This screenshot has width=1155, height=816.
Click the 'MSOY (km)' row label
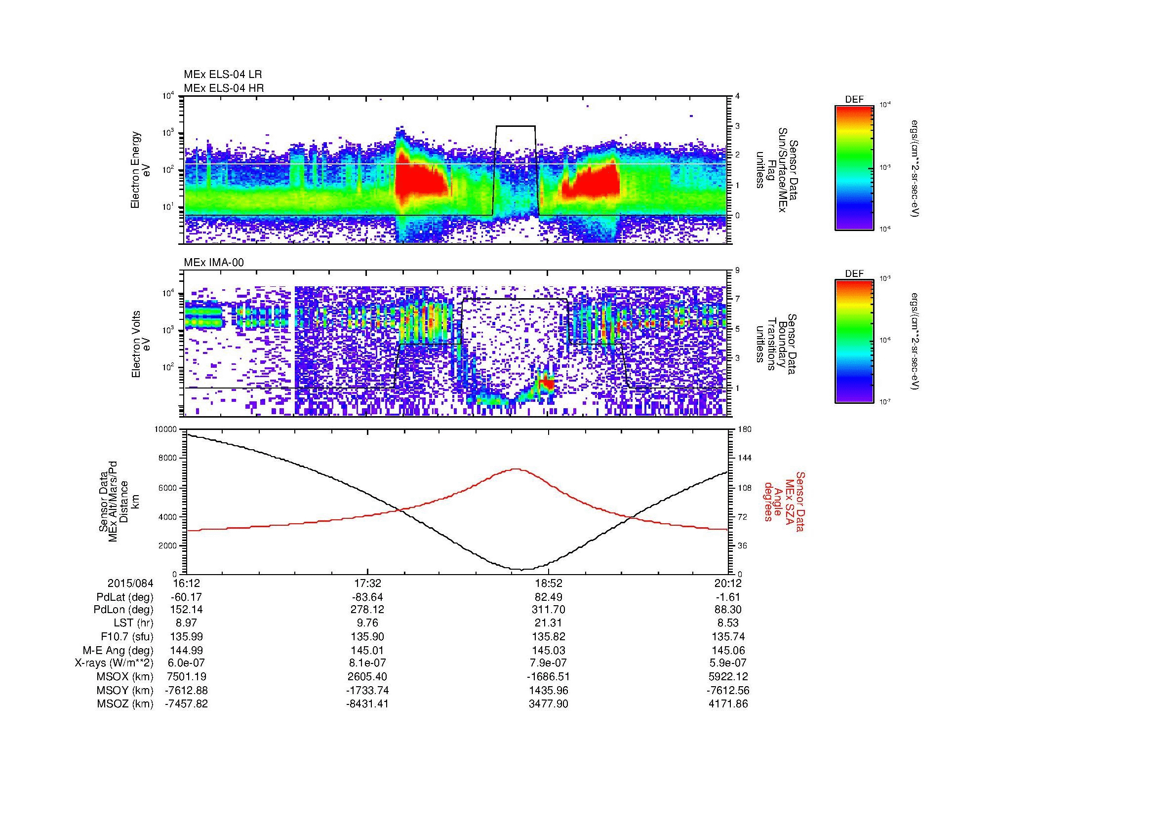click(125, 690)
